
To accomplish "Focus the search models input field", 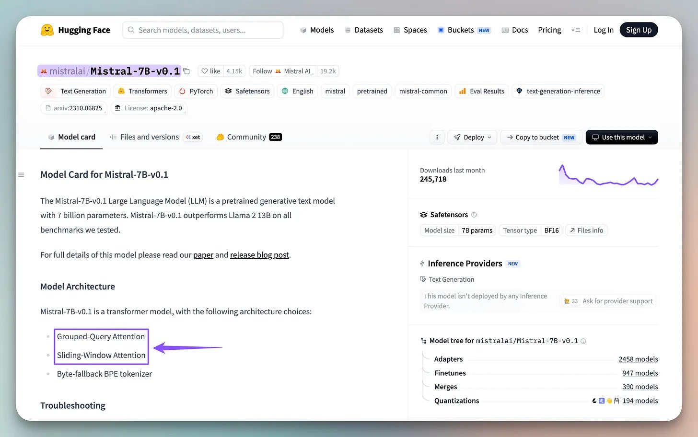I will tap(203, 30).
